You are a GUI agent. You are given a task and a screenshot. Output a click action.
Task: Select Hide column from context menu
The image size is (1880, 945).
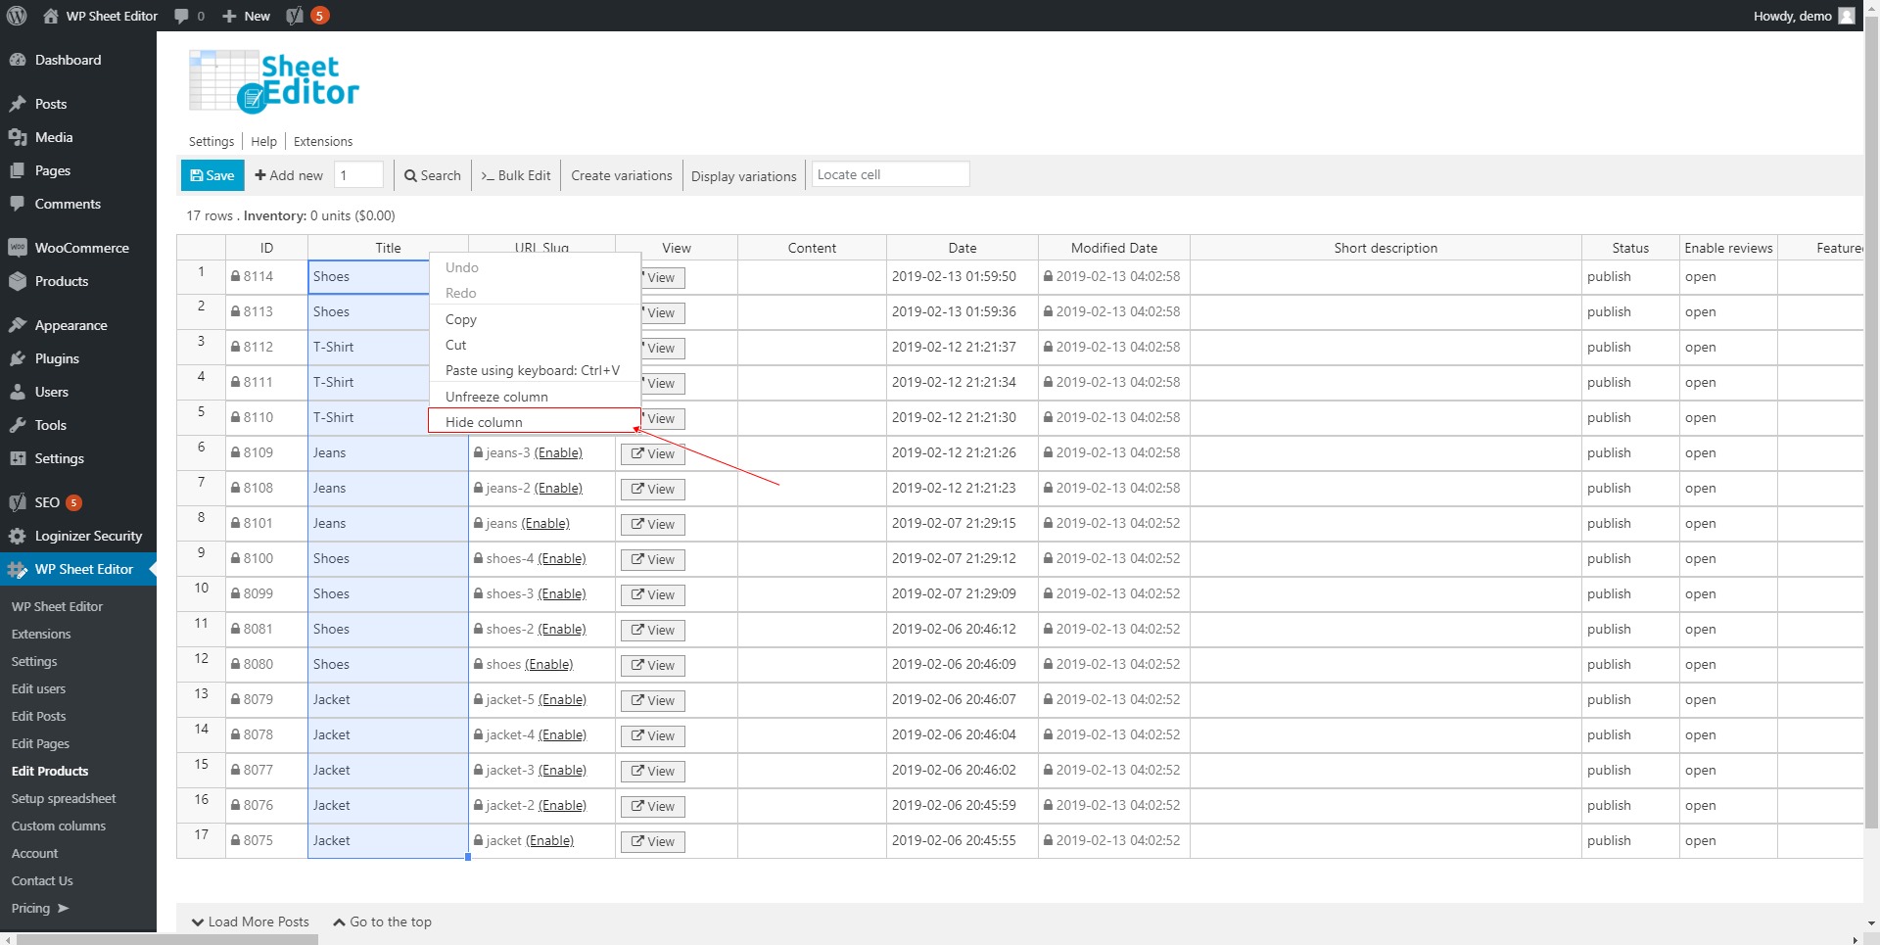[x=484, y=422]
